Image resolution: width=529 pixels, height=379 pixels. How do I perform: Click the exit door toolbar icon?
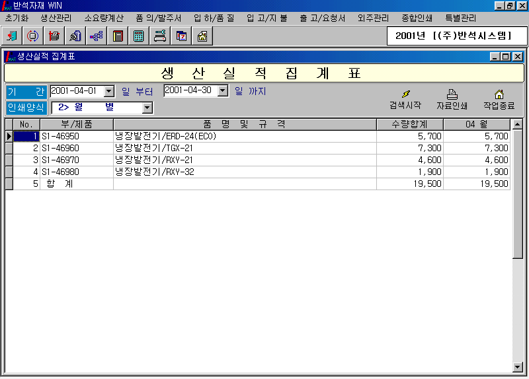(x=12, y=36)
